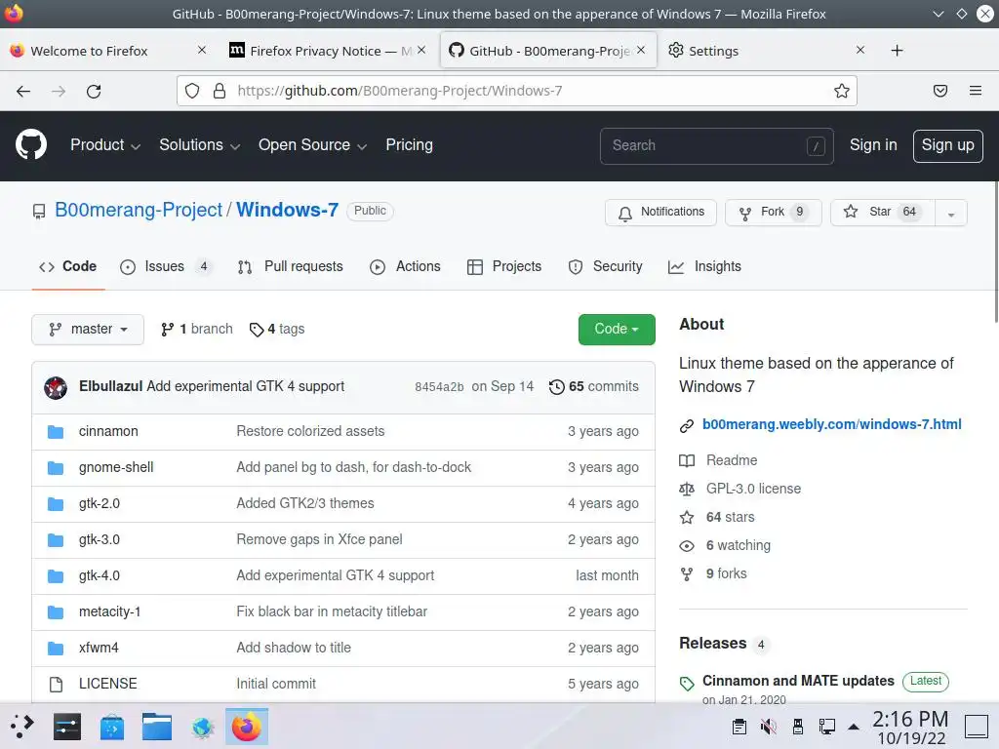This screenshot has height=749, width=999.
Task: Open the Security tab
Action: [x=605, y=267]
